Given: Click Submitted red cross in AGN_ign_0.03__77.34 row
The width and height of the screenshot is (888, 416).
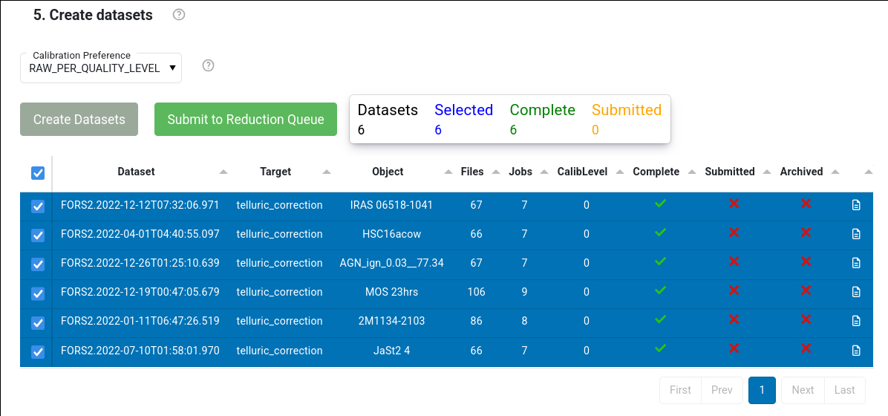Looking at the screenshot, I should coord(734,261).
